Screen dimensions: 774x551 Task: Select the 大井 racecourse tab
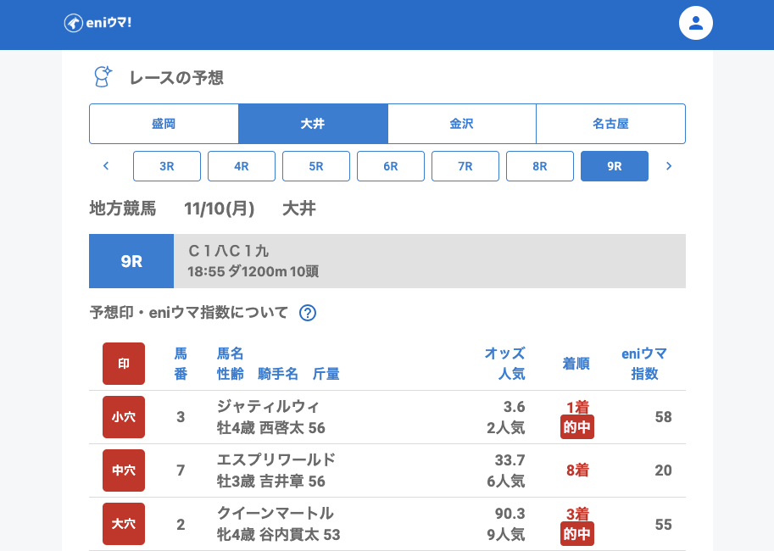313,124
